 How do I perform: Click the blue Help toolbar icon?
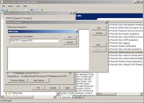32,10
